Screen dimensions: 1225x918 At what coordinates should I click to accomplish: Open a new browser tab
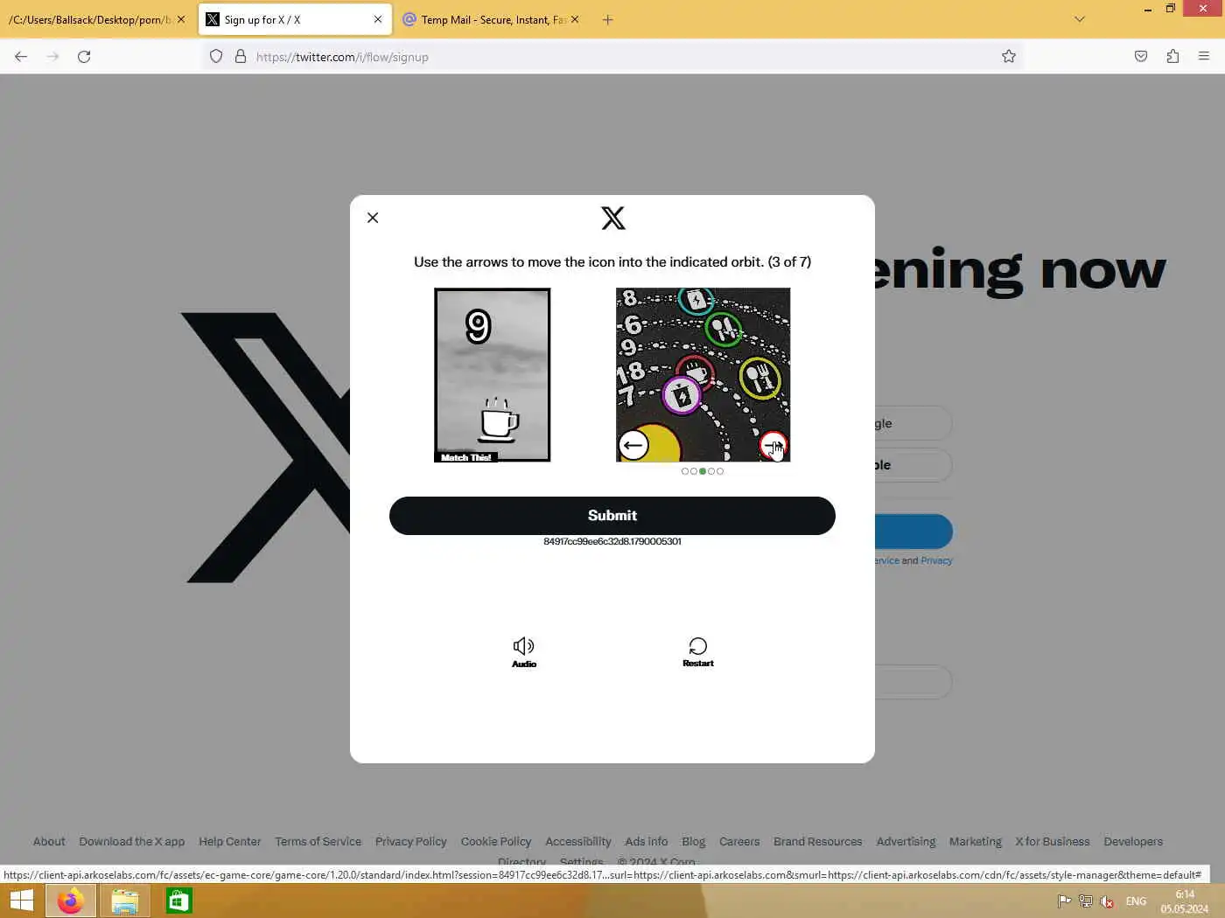point(608,19)
